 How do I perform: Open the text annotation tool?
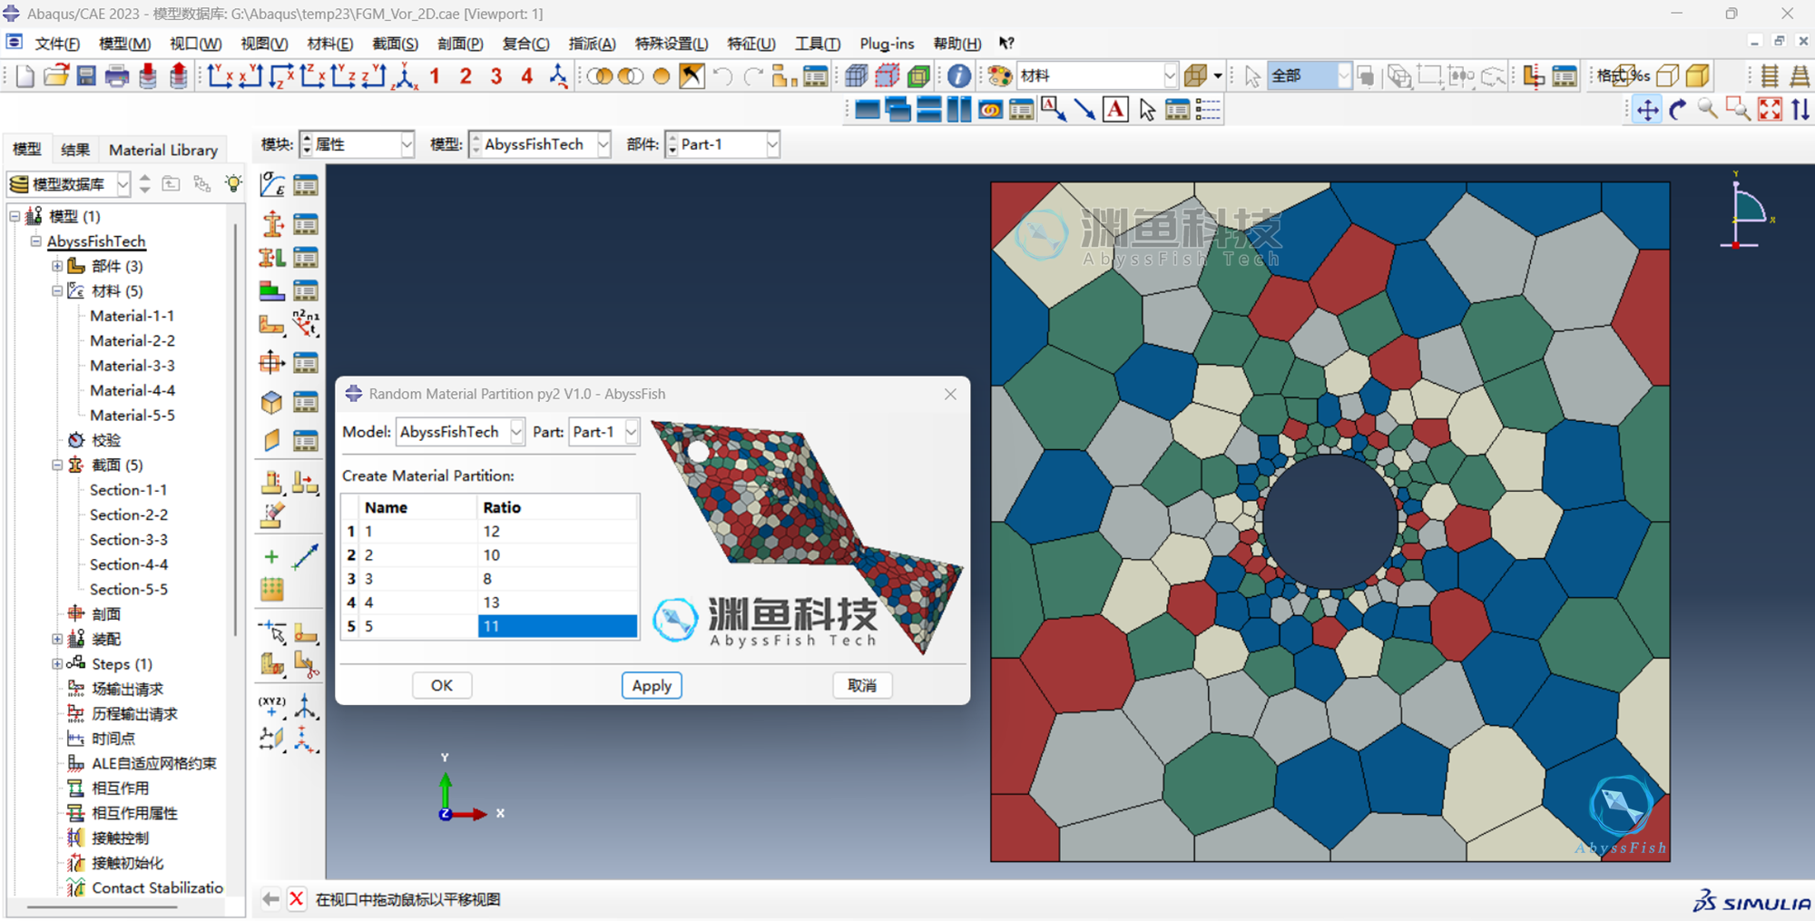[x=1115, y=110]
